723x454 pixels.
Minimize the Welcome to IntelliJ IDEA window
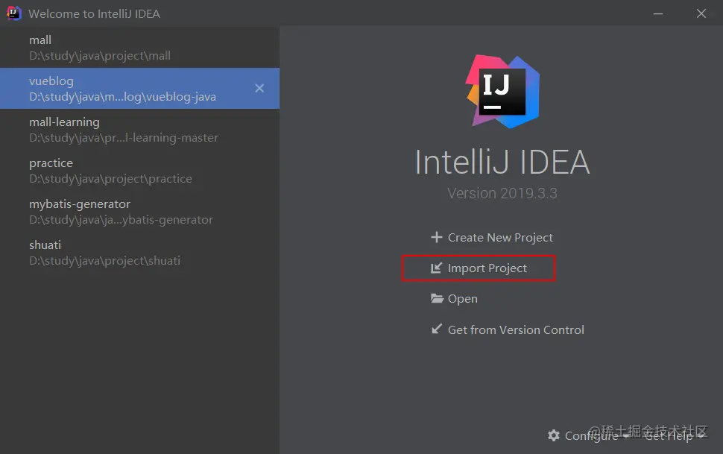click(x=658, y=13)
